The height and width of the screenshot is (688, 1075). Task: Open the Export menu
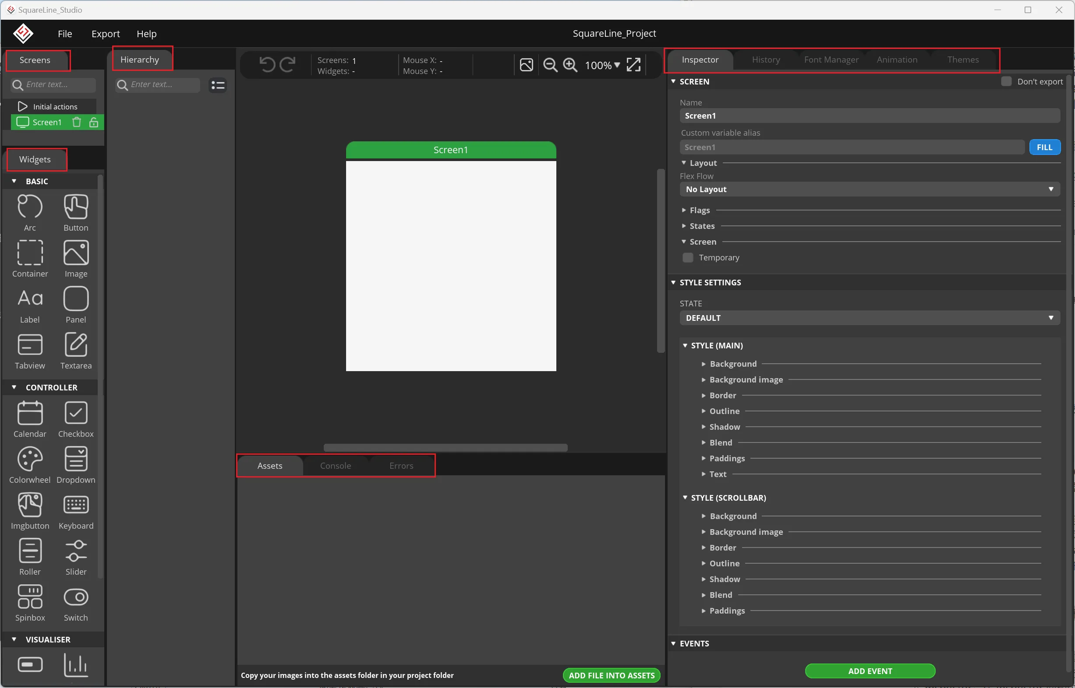pyautogui.click(x=106, y=34)
